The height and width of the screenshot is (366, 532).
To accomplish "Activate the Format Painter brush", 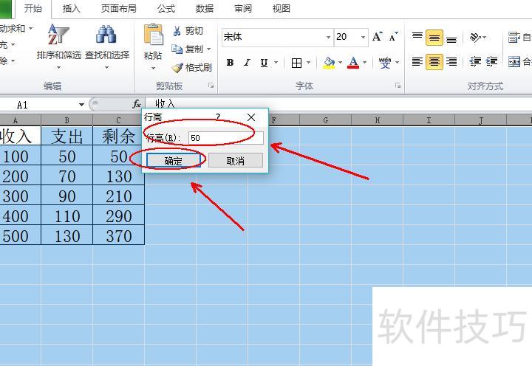I will pyautogui.click(x=177, y=68).
